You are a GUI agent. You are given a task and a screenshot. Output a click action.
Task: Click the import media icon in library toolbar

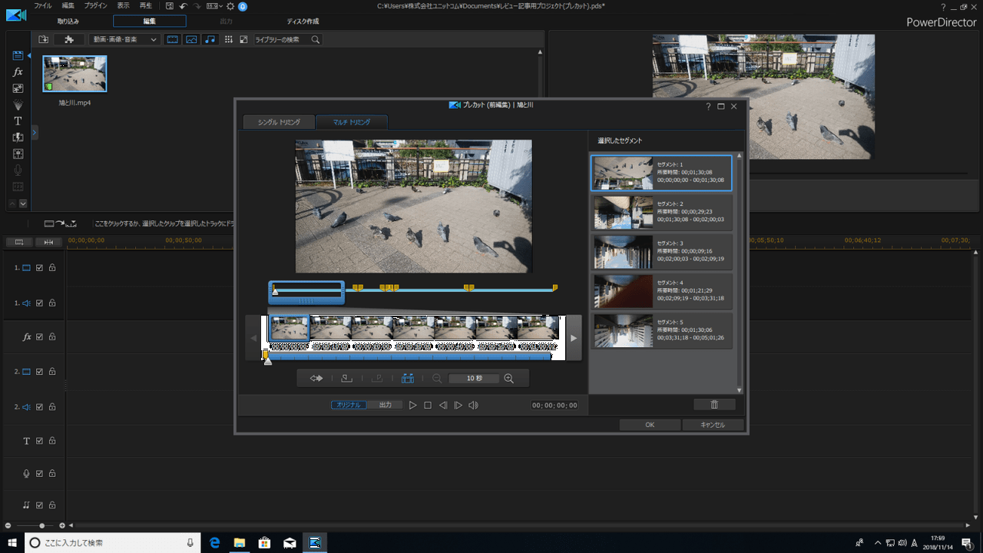click(43, 39)
